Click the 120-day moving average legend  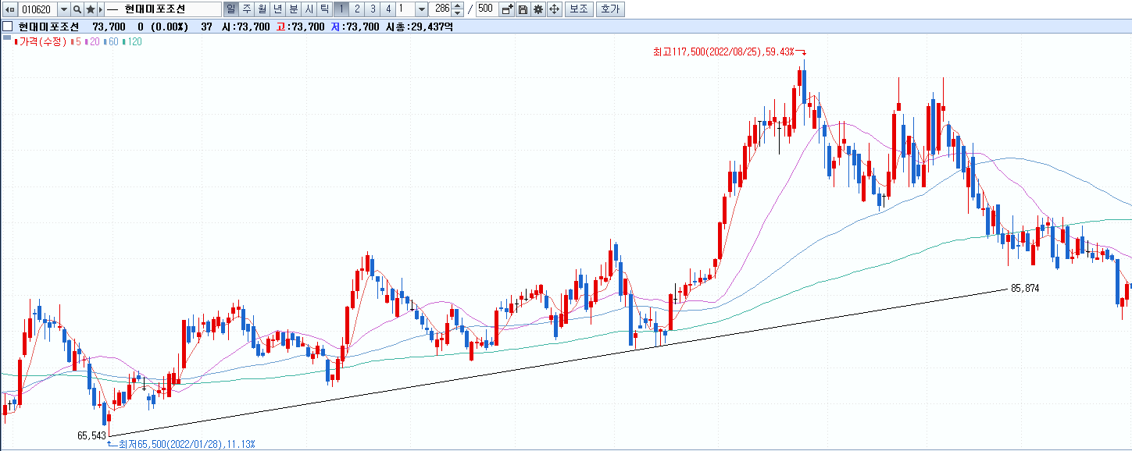132,41
